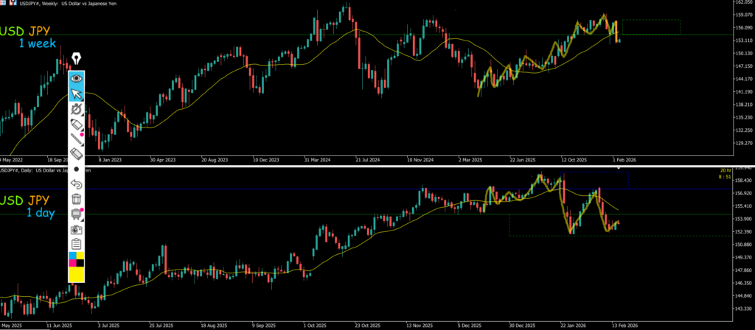Image resolution: width=755 pixels, height=330 pixels.
Task: Choose the straight line drawing tool
Action: point(77,138)
